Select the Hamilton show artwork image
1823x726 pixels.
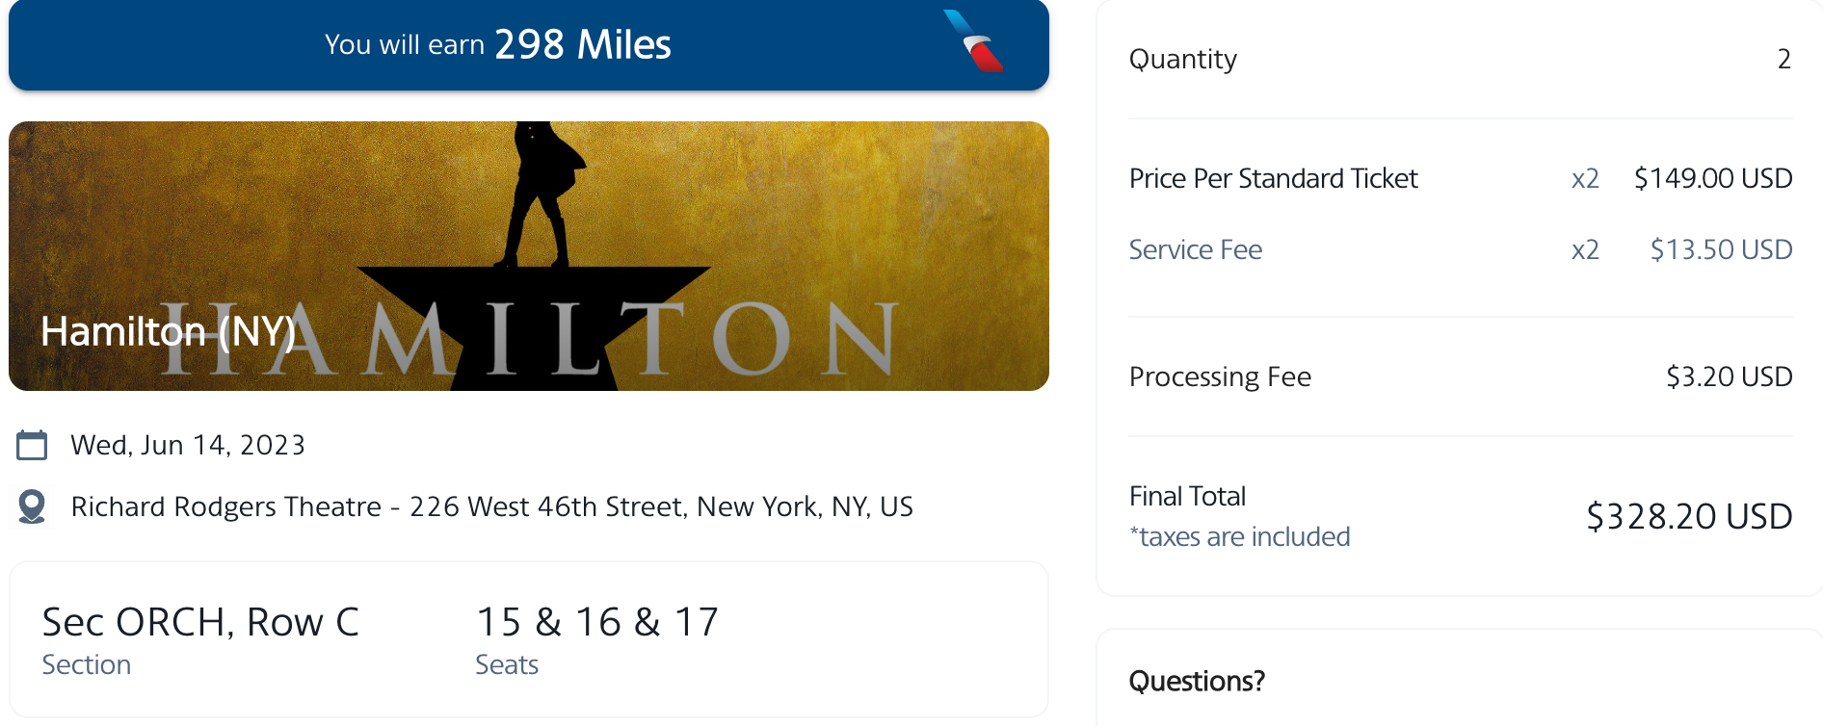[x=528, y=255]
